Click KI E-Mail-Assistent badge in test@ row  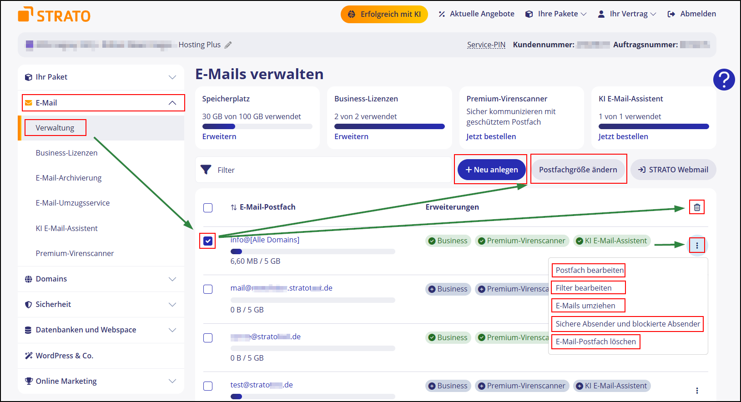(x=612, y=386)
